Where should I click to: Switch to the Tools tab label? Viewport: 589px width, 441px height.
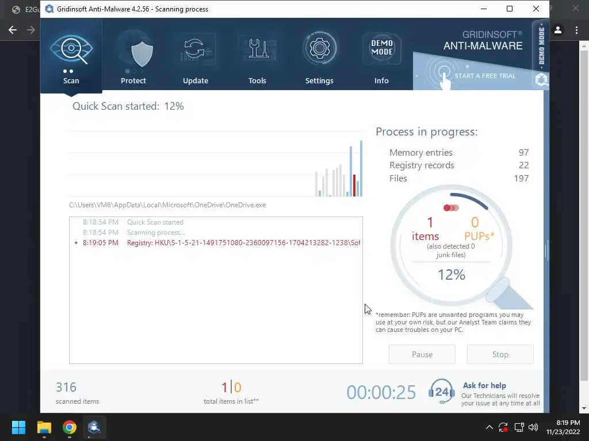257,80
